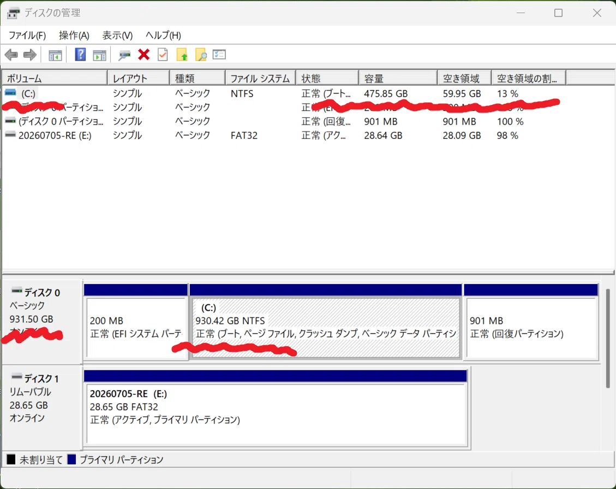The width and height of the screenshot is (616, 489).
Task: Click the red X delete icon
Action: point(144,54)
